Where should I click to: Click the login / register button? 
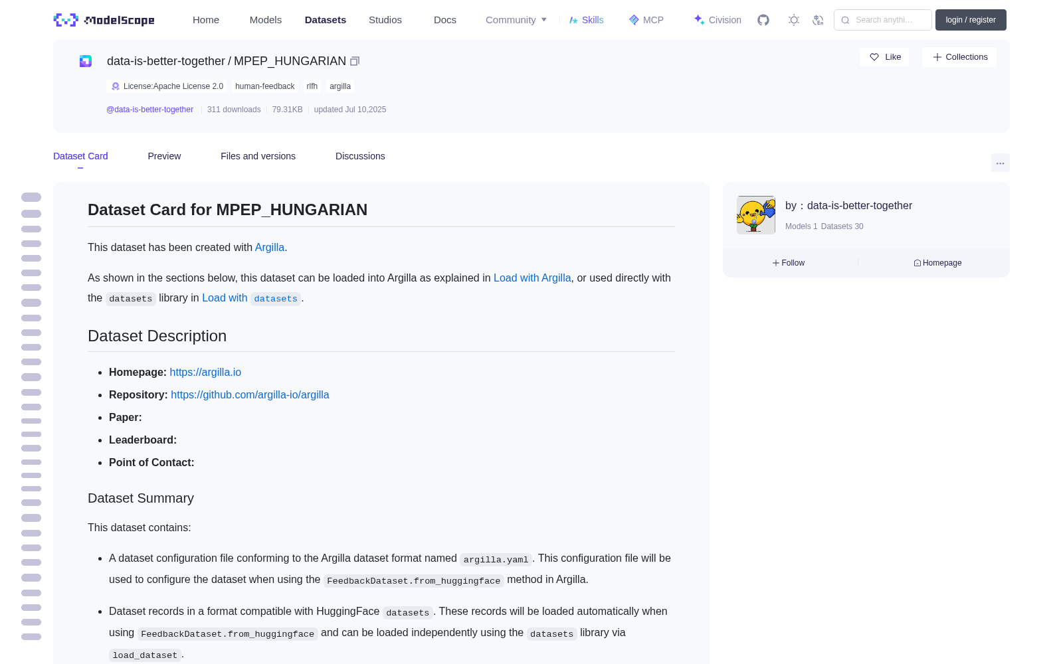coord(971,20)
